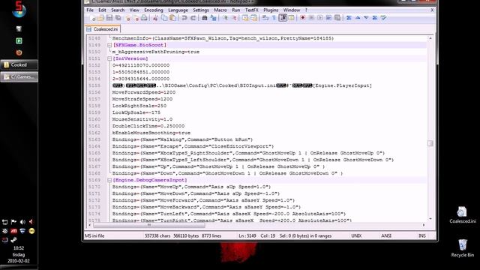Click ANSI encoding field in status bar
Screen dimensions: 480x270
[x=386, y=235]
